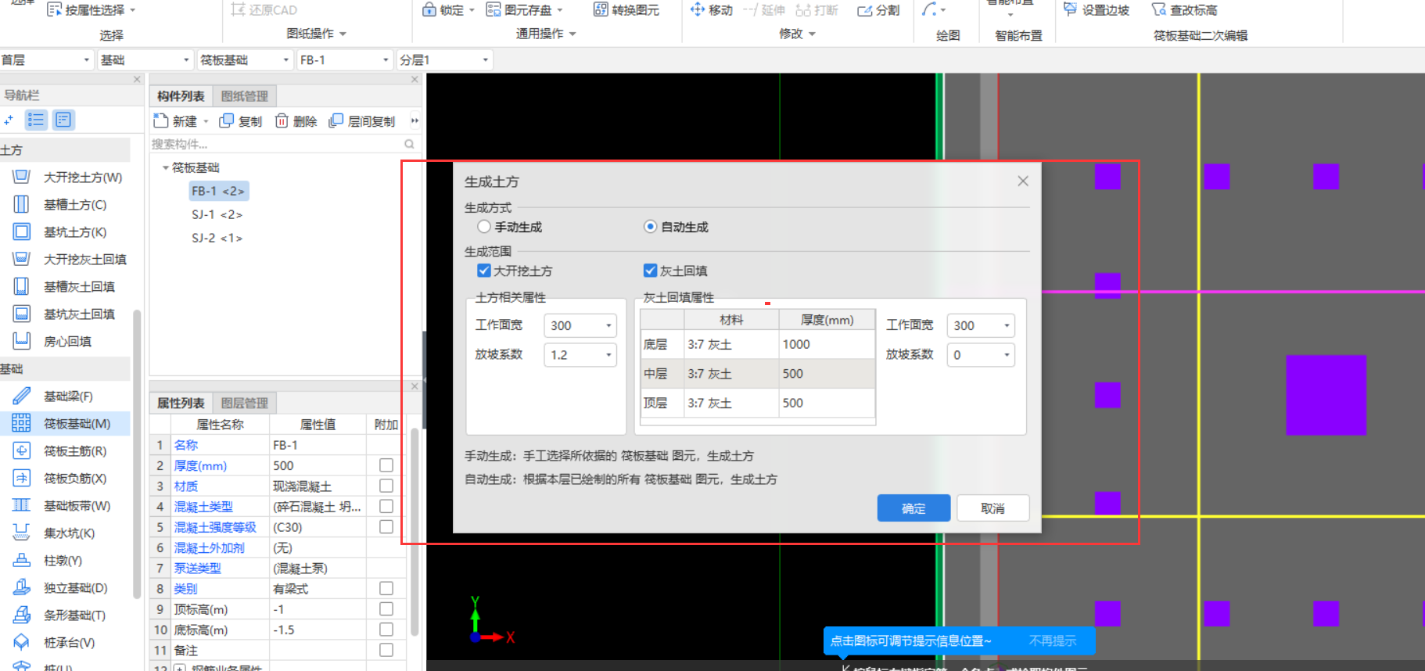Screen dimensions: 1425x671
Task: Select 手动生成 radio option
Action: (x=484, y=227)
